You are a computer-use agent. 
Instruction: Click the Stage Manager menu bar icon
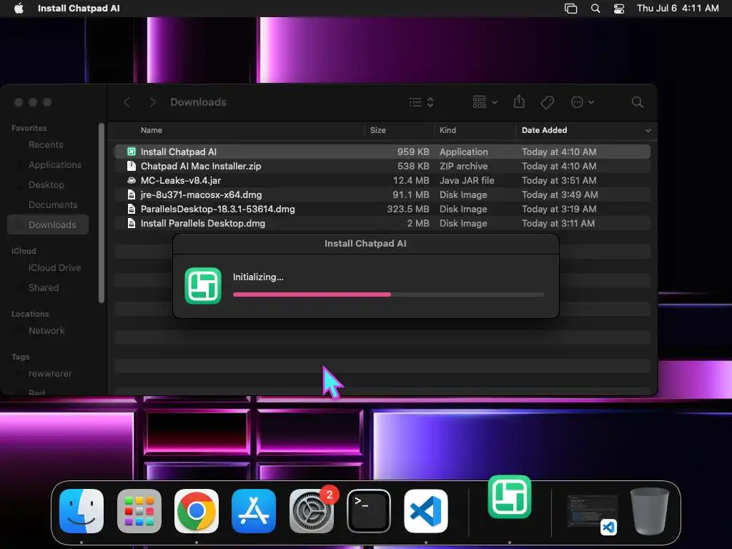570,8
